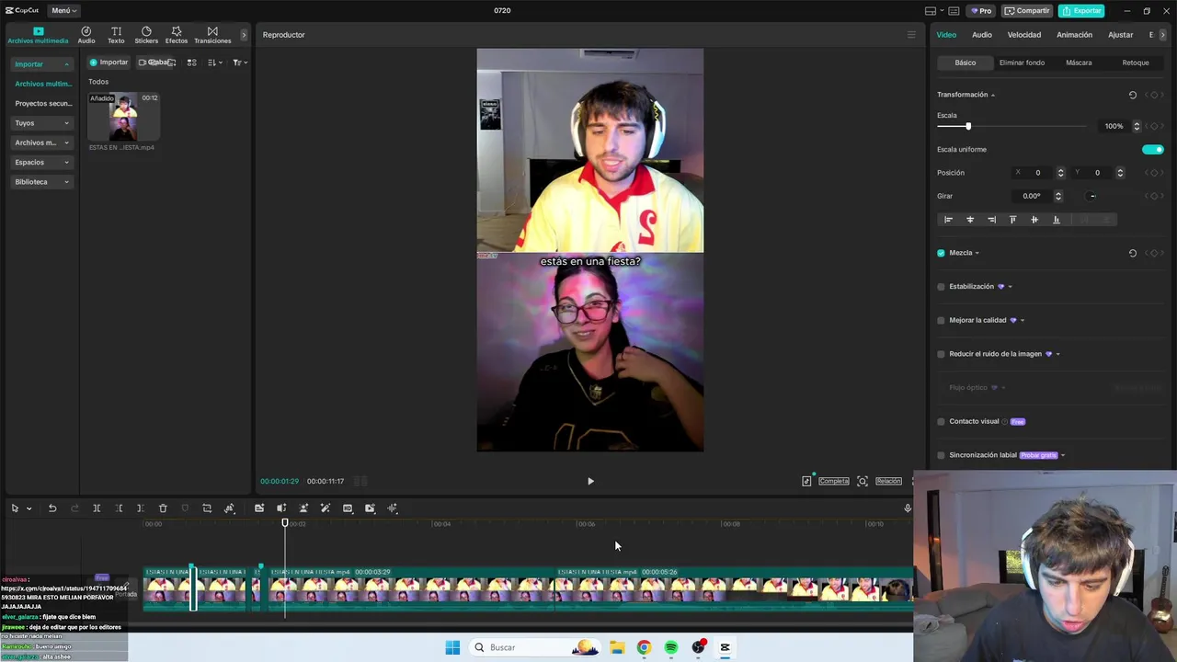Toggle Escala uniforme switch
This screenshot has width=1177, height=662.
tap(1152, 150)
